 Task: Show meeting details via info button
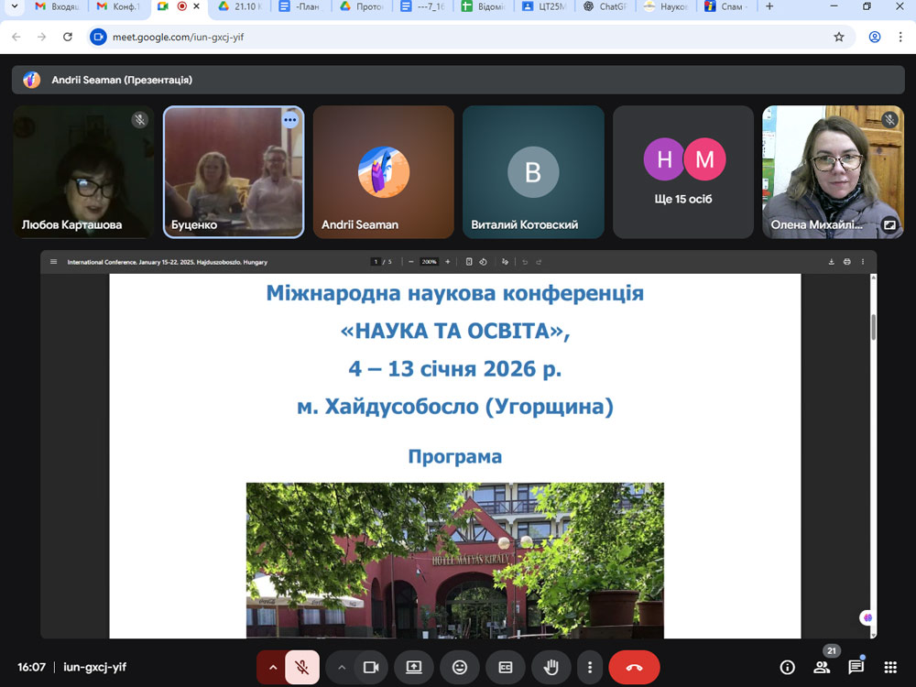point(787,667)
